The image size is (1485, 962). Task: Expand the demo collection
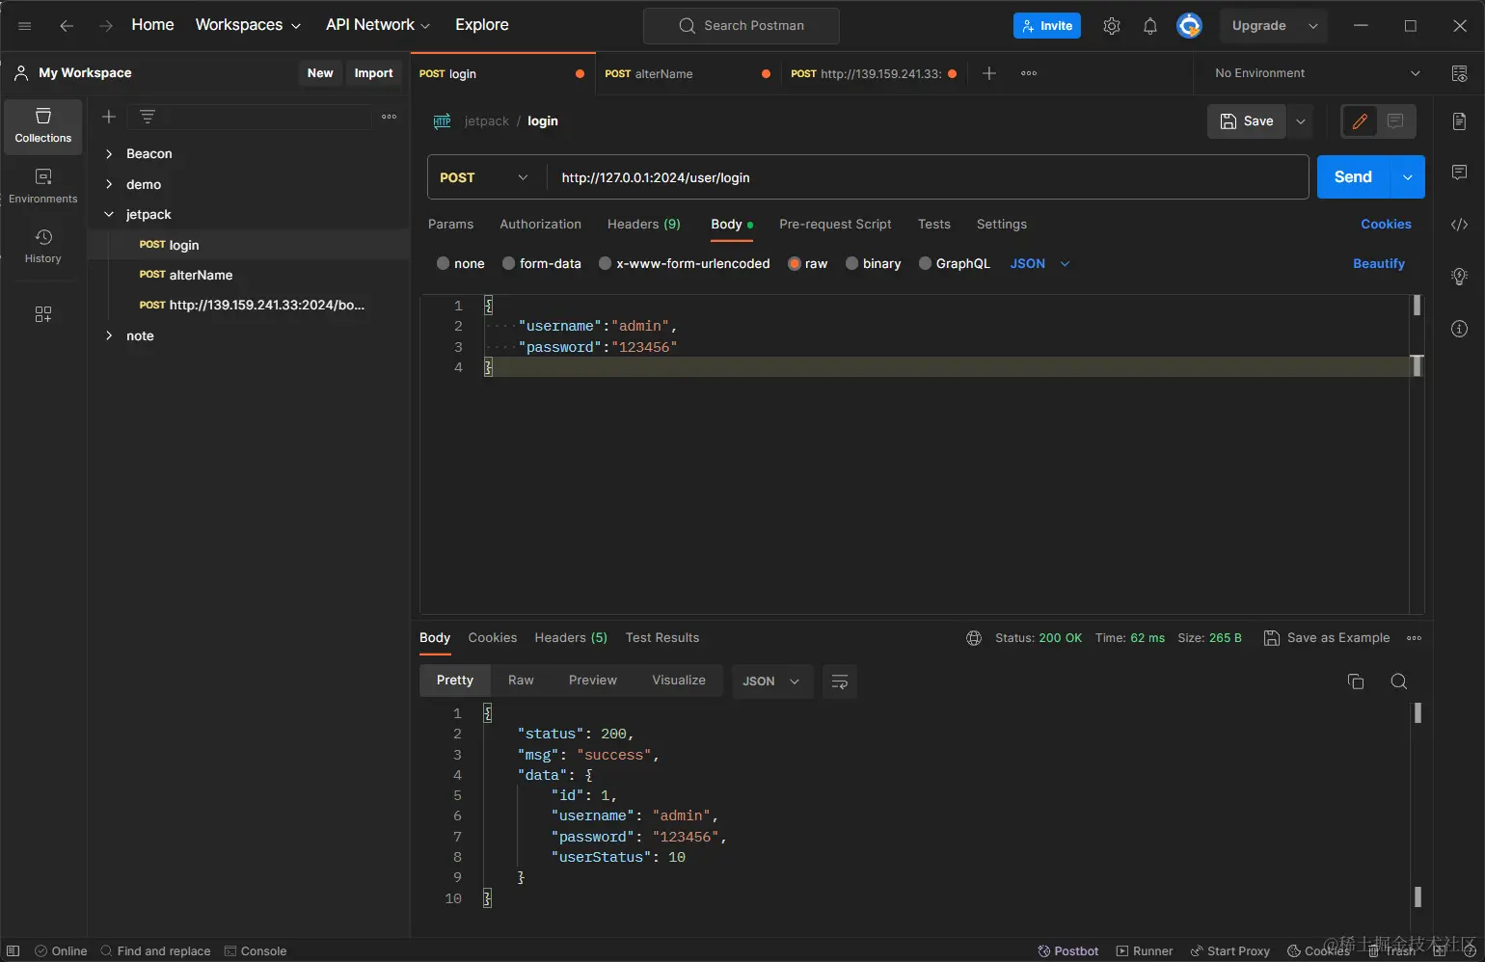(x=109, y=184)
